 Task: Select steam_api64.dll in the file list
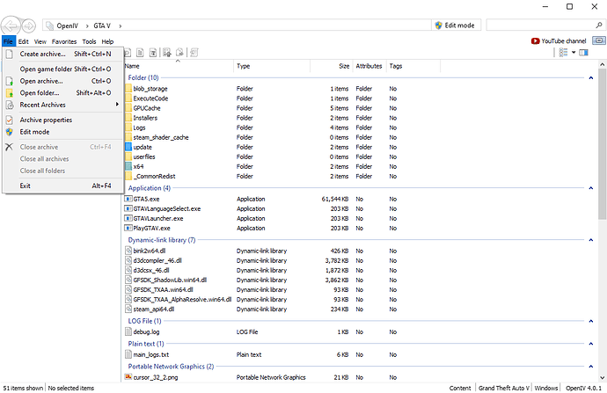pyautogui.click(x=154, y=309)
